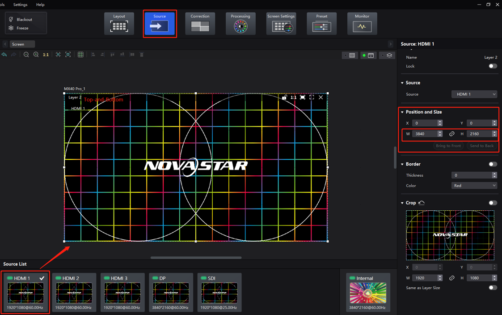Collapse the Source section
The image size is (502, 315).
(x=402, y=83)
